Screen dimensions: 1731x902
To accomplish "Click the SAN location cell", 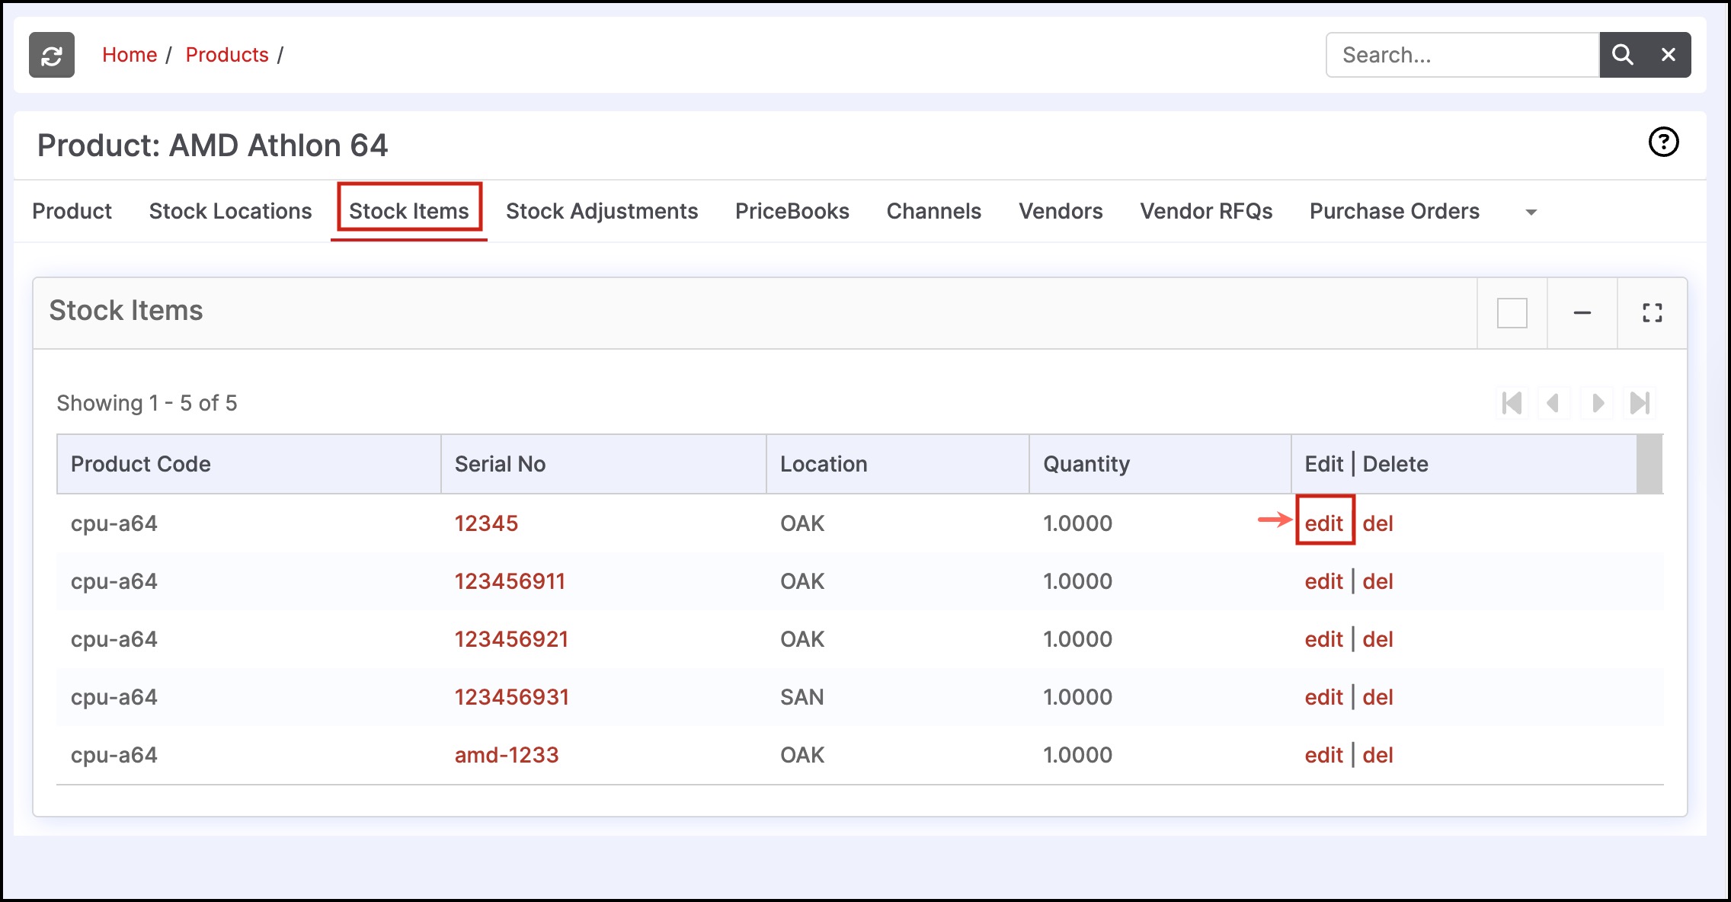I will [802, 697].
